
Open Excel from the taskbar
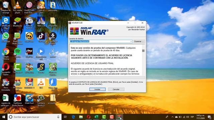pyautogui.click(x=96, y=117)
